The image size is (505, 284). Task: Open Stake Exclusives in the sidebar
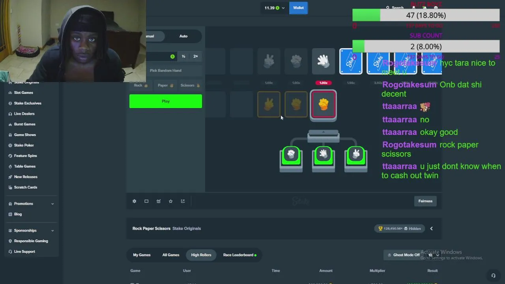pos(28,103)
